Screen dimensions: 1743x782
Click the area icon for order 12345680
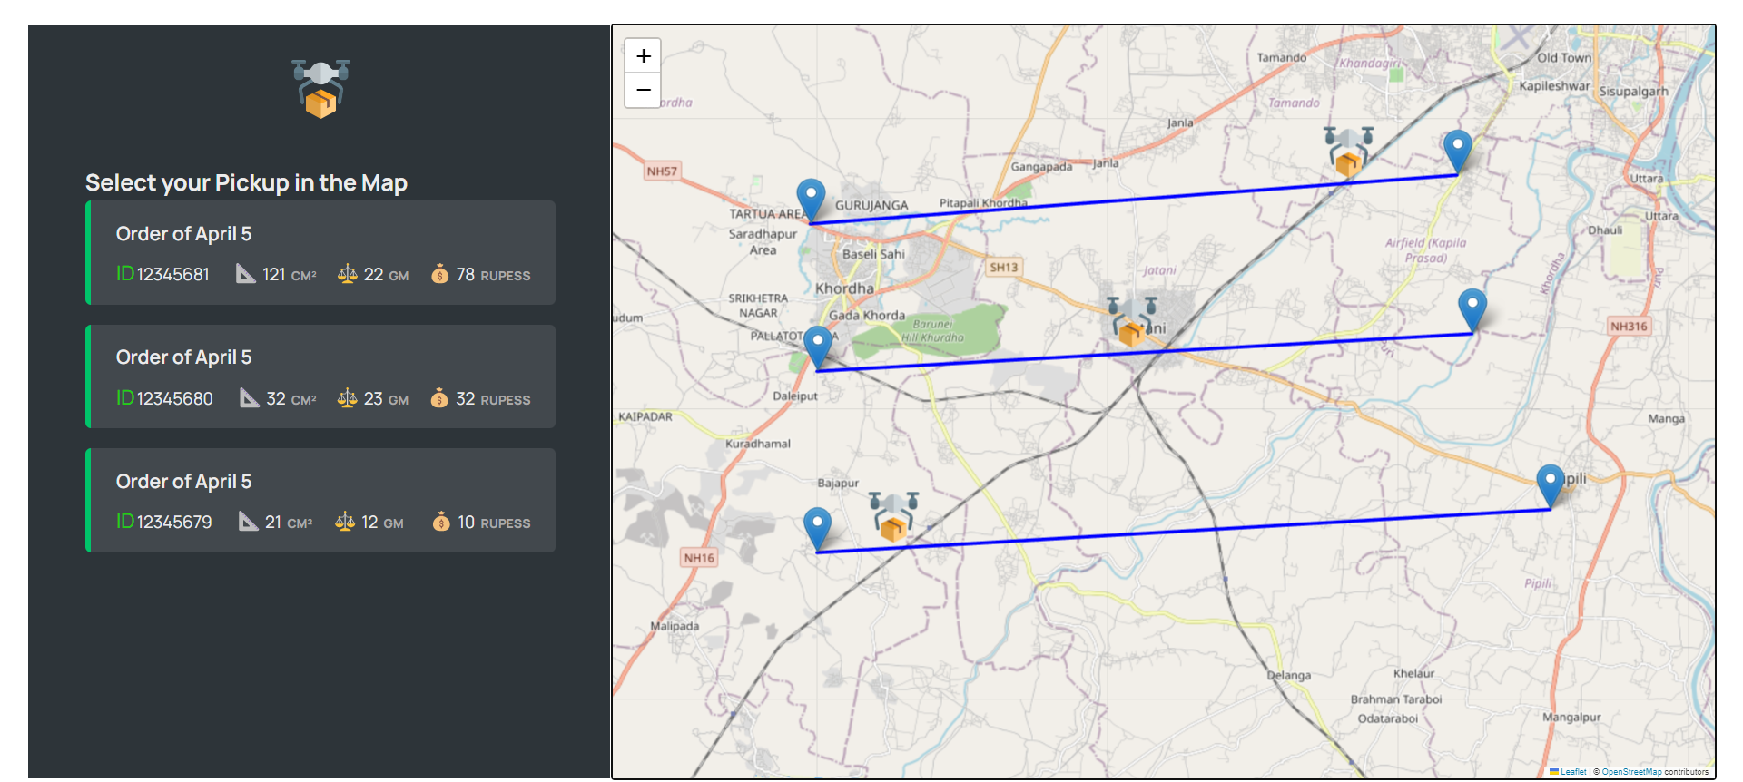pos(249,397)
